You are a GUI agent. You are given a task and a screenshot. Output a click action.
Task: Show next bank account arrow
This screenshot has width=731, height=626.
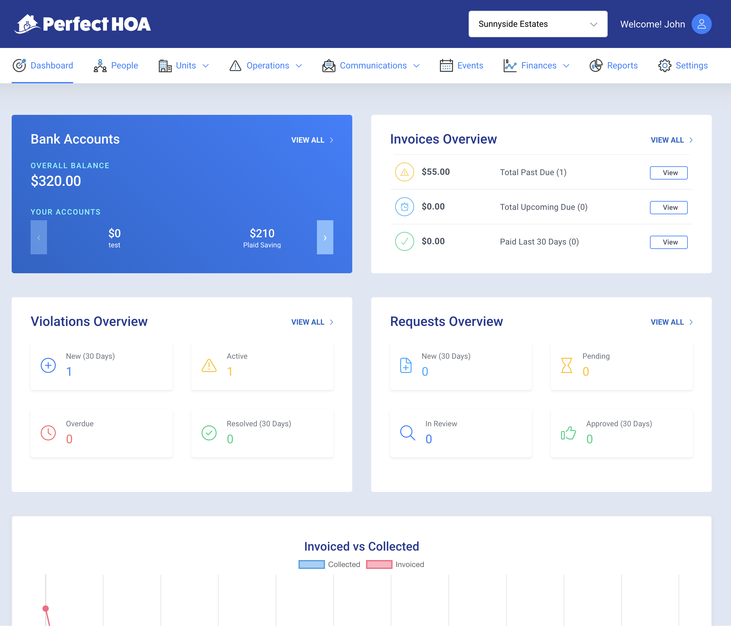pos(325,237)
